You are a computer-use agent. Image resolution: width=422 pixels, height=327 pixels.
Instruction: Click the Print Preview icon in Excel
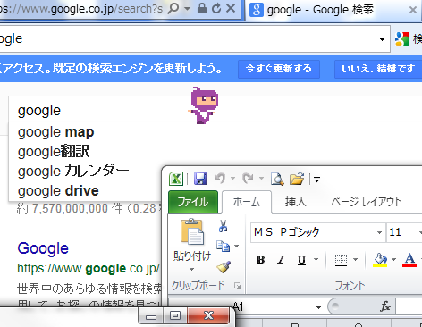(x=277, y=179)
